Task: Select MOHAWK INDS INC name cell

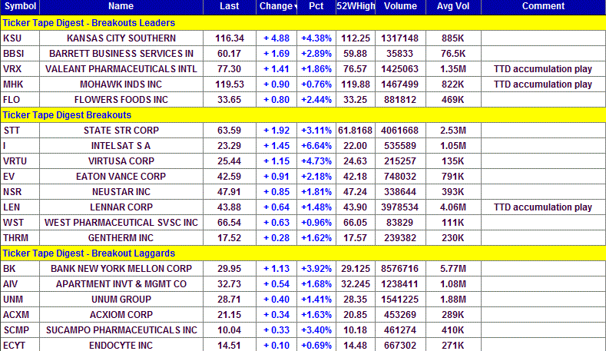Action: coord(121,84)
